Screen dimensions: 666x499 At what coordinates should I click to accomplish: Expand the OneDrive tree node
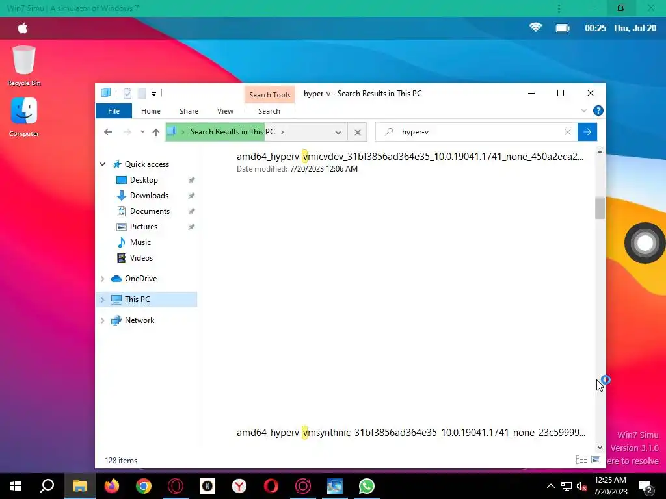coord(102,279)
